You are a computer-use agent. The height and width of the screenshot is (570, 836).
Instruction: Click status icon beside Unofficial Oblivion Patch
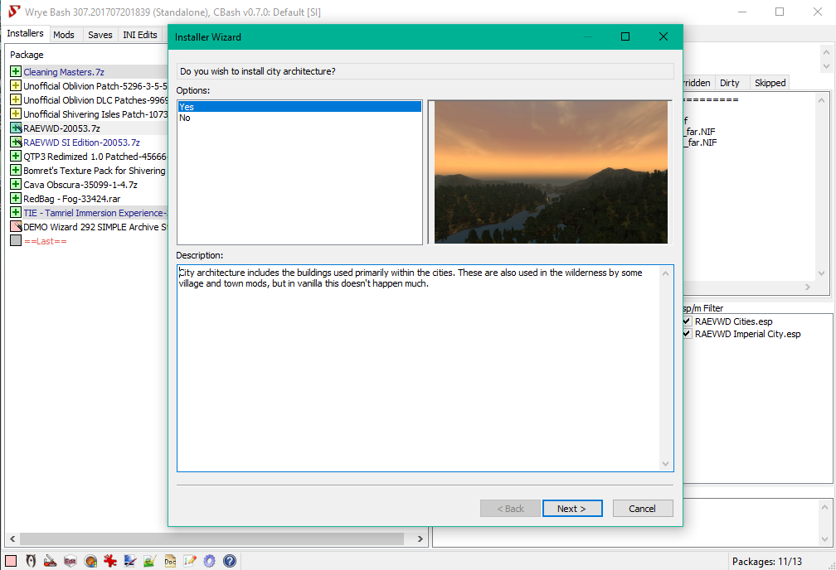pos(16,85)
